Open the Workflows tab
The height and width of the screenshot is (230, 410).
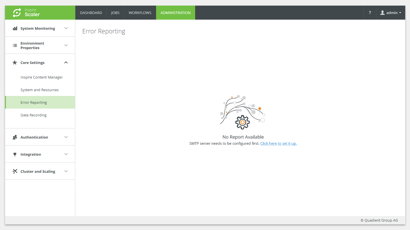(x=140, y=13)
